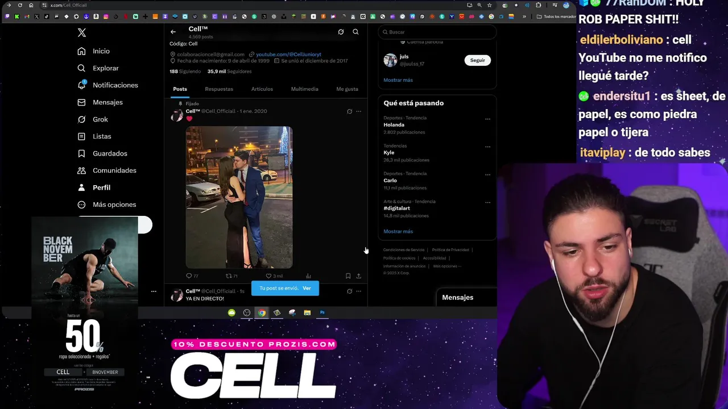Open the youtube.com/@CellJunioryt link

[x=288, y=55]
